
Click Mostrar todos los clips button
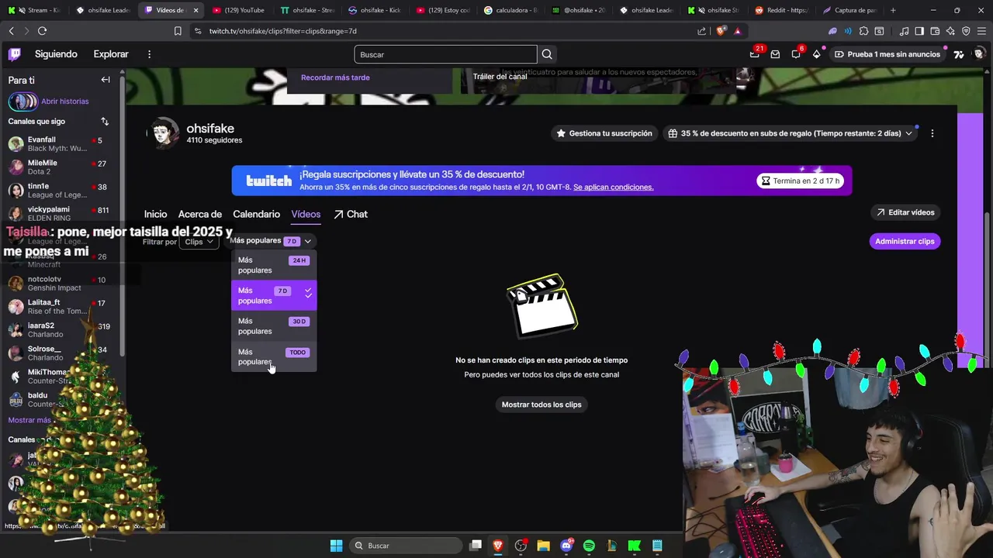tap(541, 405)
